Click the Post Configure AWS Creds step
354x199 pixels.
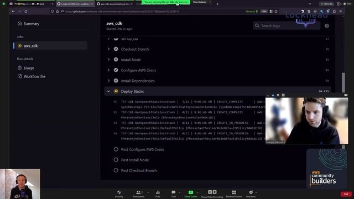(x=142, y=149)
